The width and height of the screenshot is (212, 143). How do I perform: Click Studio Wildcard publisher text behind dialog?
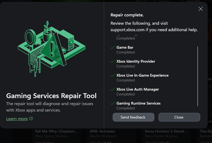click(103, 136)
